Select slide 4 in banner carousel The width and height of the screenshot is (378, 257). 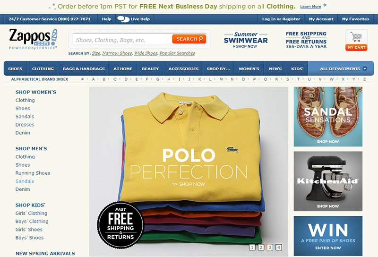tap(279, 247)
